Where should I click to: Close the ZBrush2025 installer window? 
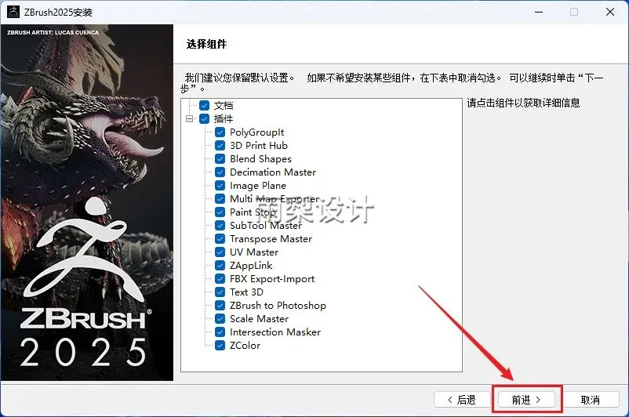[x=609, y=12]
